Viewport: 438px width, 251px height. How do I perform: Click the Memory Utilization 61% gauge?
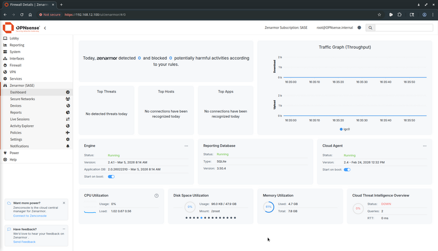coord(268,207)
